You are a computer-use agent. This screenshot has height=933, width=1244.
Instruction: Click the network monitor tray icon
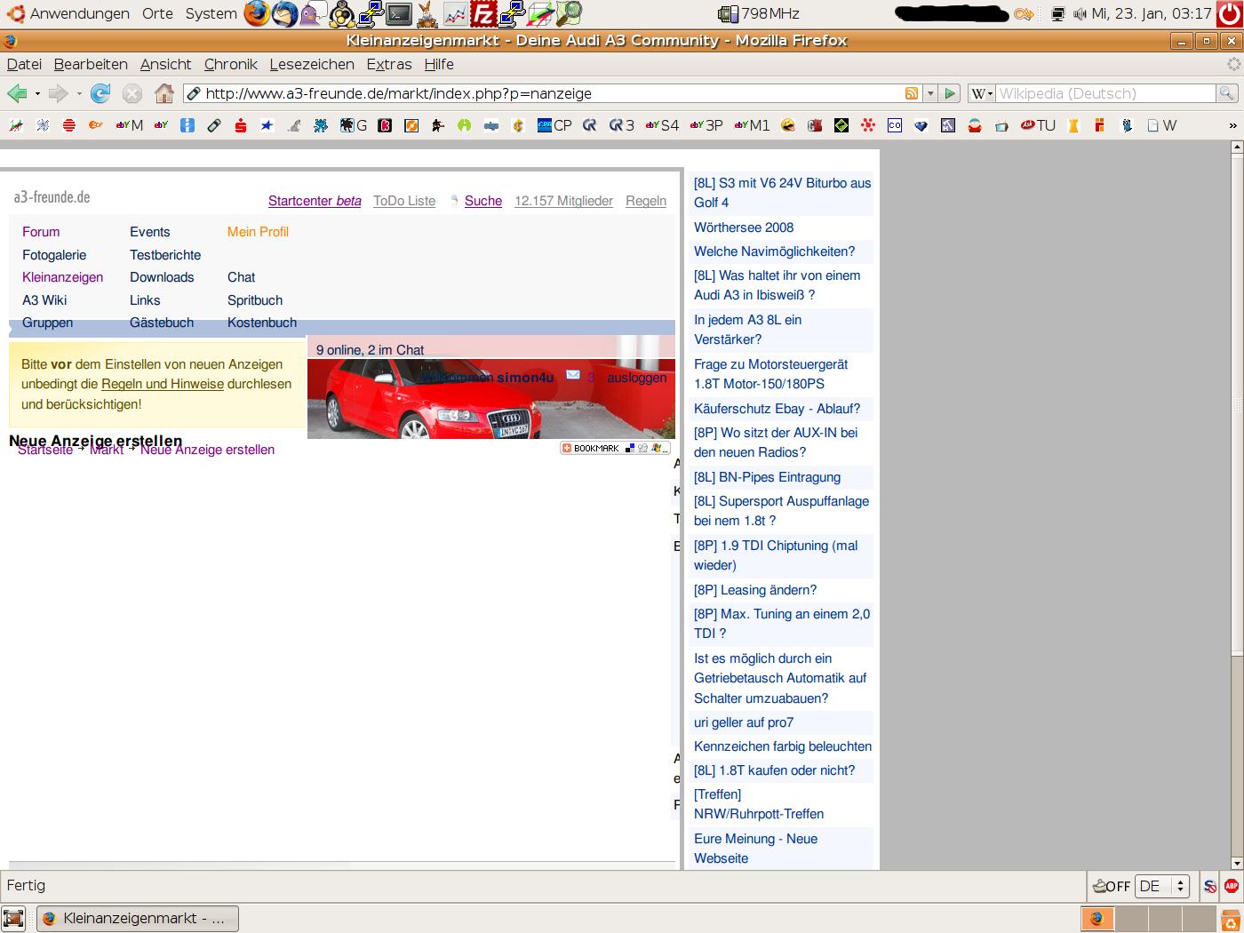coord(1057,13)
